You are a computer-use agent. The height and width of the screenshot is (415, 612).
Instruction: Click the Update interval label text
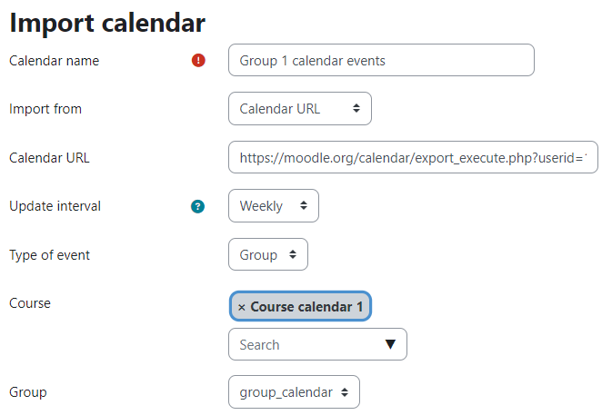[55, 206]
